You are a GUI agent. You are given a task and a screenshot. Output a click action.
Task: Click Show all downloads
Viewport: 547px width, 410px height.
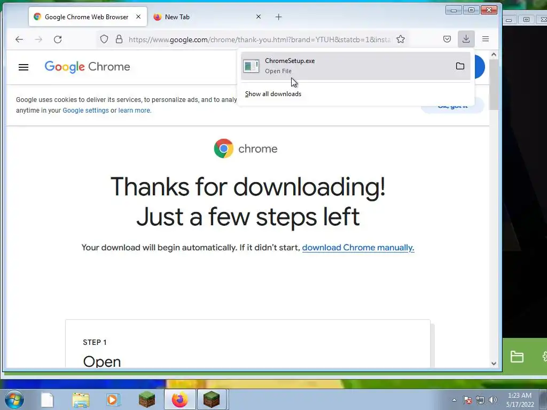tap(273, 94)
